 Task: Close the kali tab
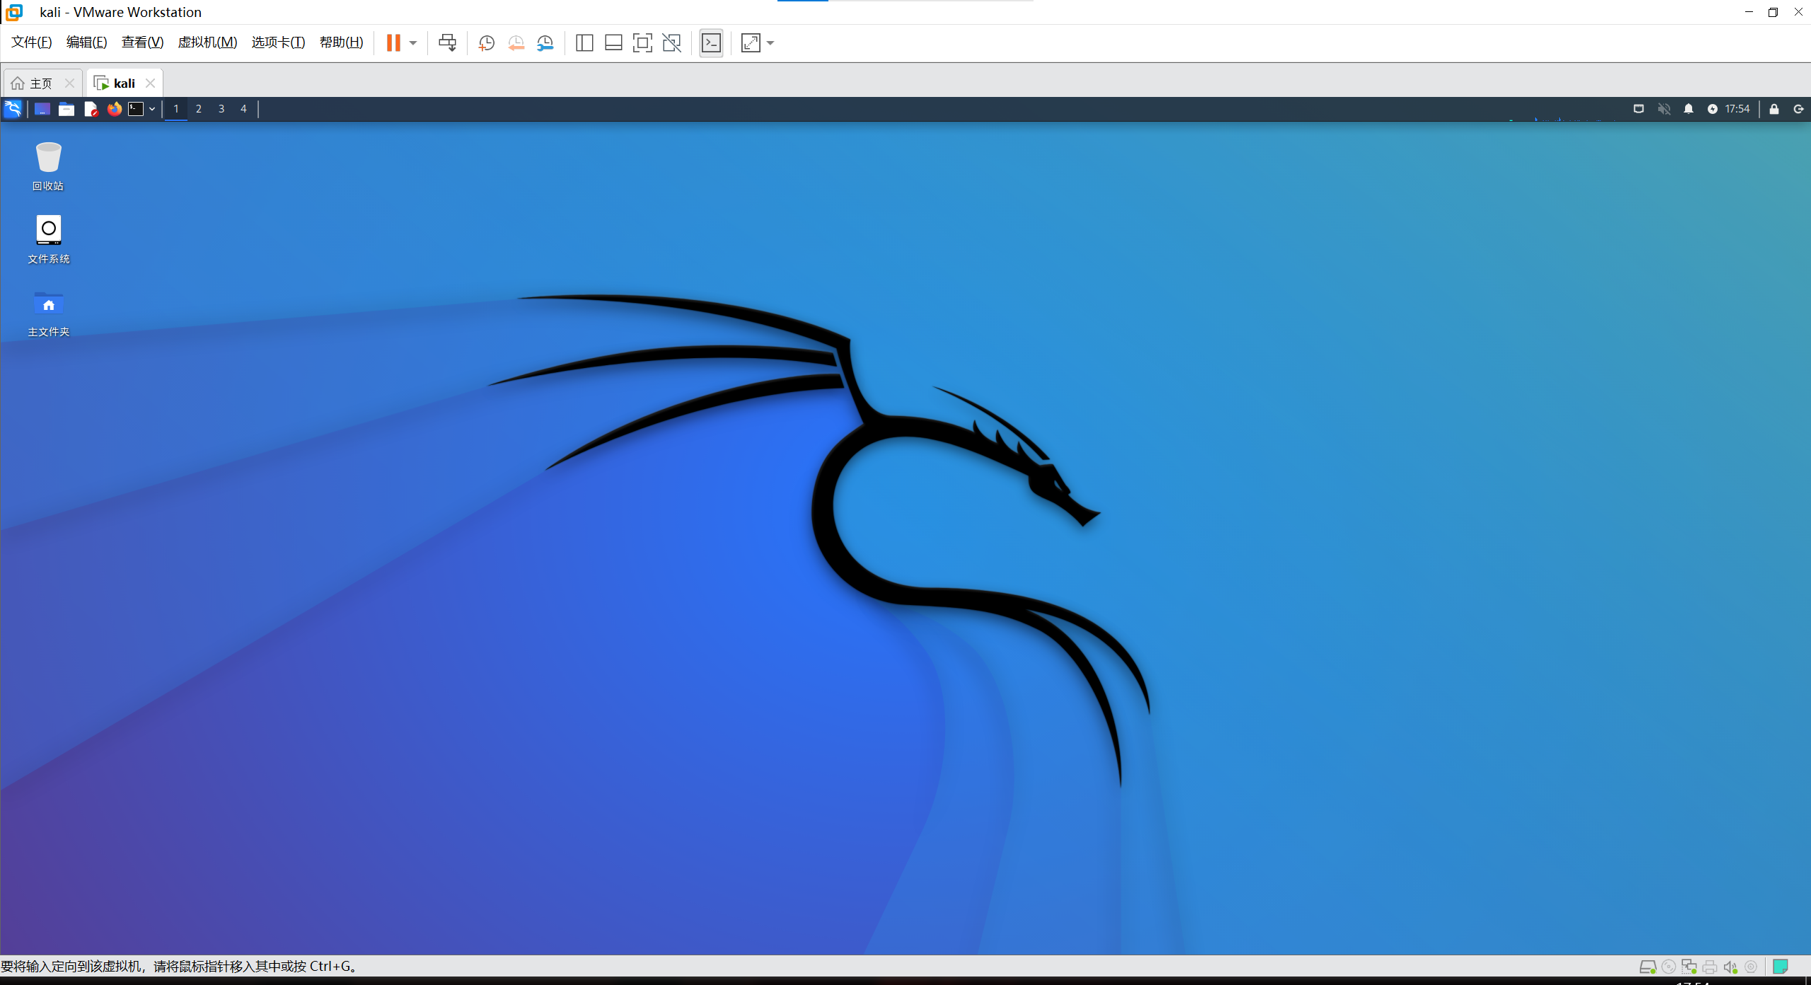click(150, 83)
